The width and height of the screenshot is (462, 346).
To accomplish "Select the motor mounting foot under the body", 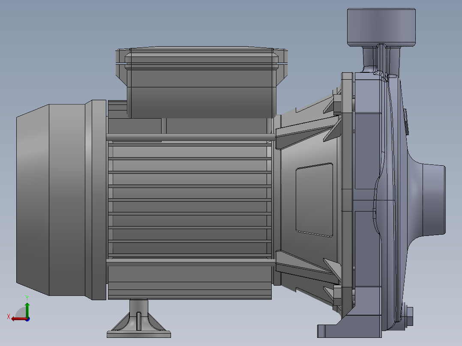I will (139, 319).
